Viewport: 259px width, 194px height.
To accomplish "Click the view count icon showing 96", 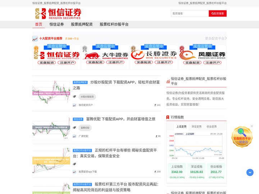I will [156, 136].
